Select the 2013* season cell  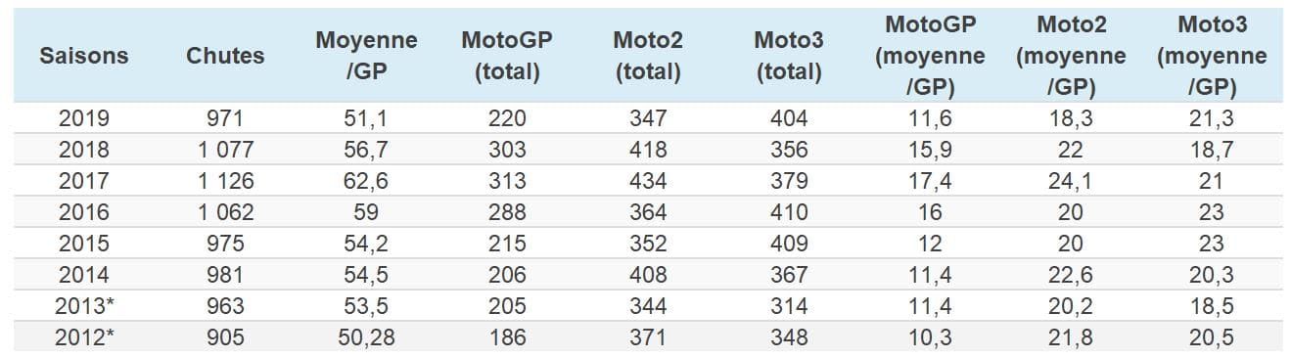(x=83, y=306)
